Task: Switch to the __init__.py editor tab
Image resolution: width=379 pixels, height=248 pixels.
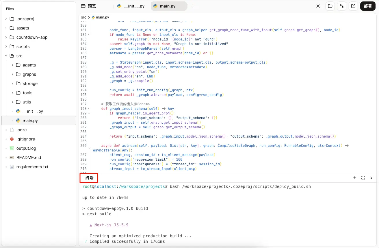Action: (131, 6)
